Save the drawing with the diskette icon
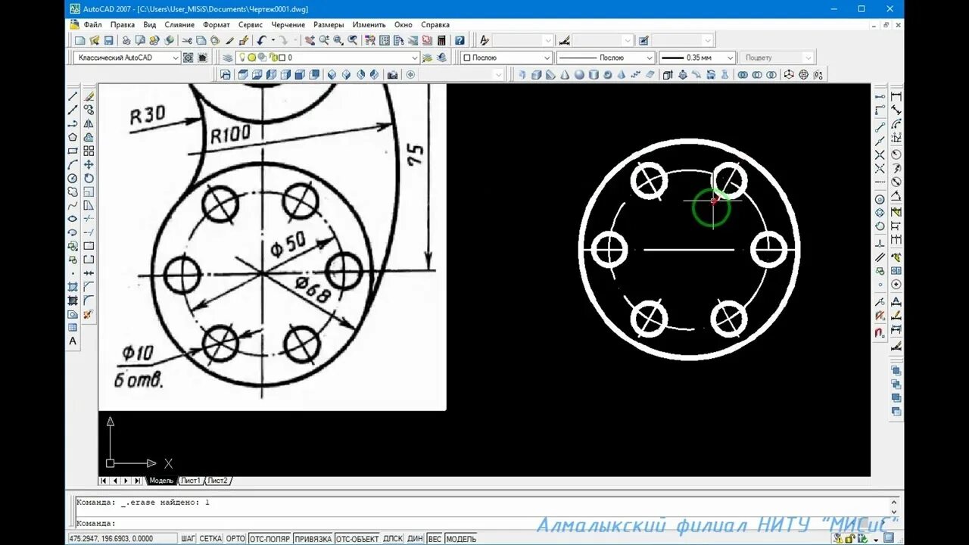Screen dimensions: 969x545 (109, 40)
